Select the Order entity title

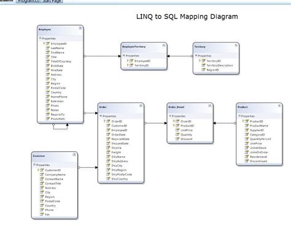[x=103, y=107]
